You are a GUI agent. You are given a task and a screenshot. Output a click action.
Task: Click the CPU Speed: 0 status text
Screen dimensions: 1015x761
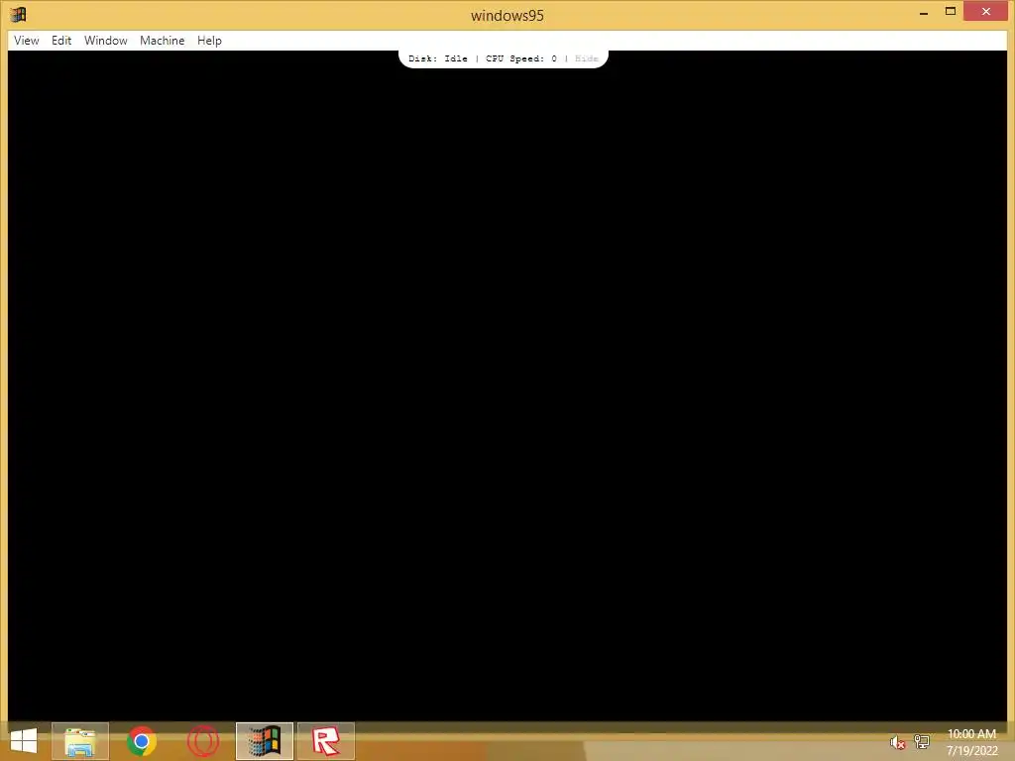click(x=521, y=58)
